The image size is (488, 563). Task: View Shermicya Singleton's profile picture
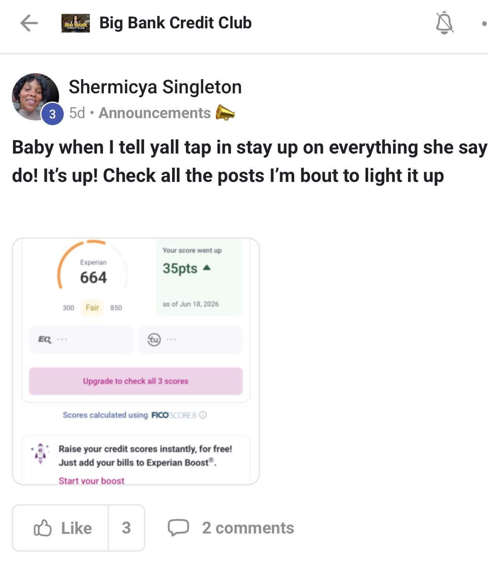(x=35, y=97)
